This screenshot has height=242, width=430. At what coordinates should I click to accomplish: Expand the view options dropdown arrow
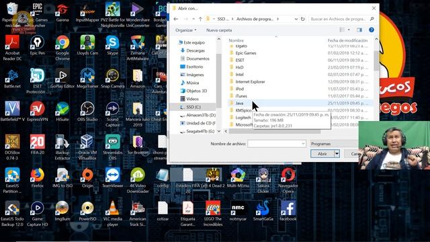point(349,30)
